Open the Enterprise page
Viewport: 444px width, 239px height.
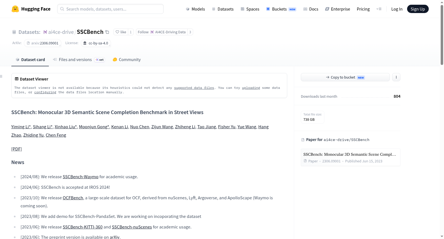click(338, 9)
